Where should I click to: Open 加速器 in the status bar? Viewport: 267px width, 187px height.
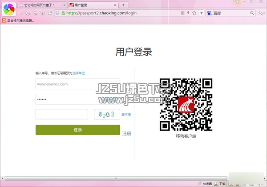coord(205,184)
